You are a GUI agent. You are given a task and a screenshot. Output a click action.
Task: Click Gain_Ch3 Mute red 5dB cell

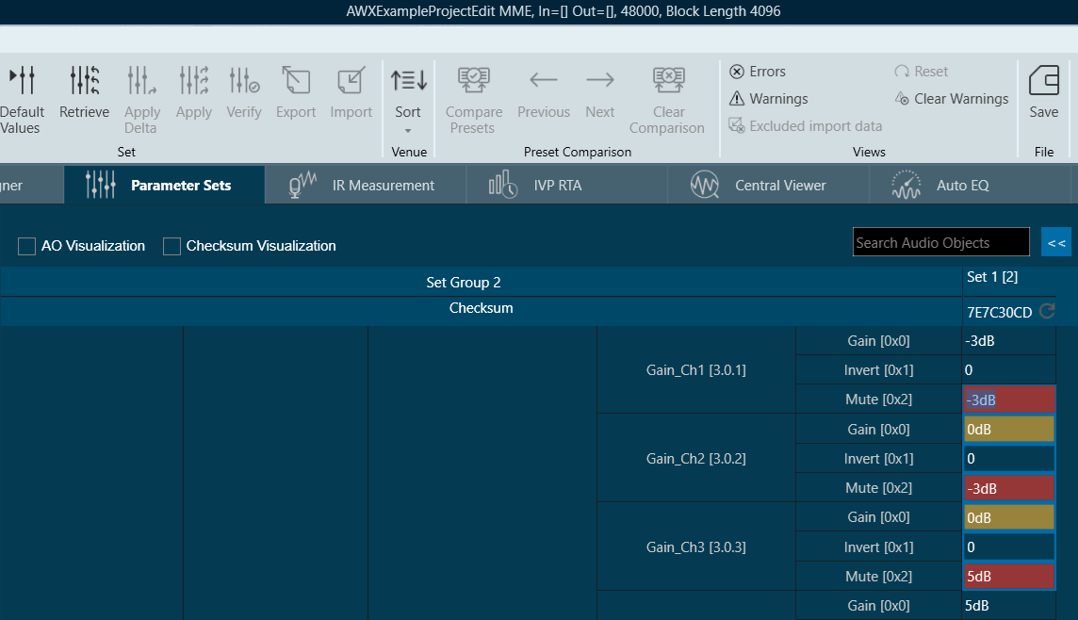coord(1008,576)
